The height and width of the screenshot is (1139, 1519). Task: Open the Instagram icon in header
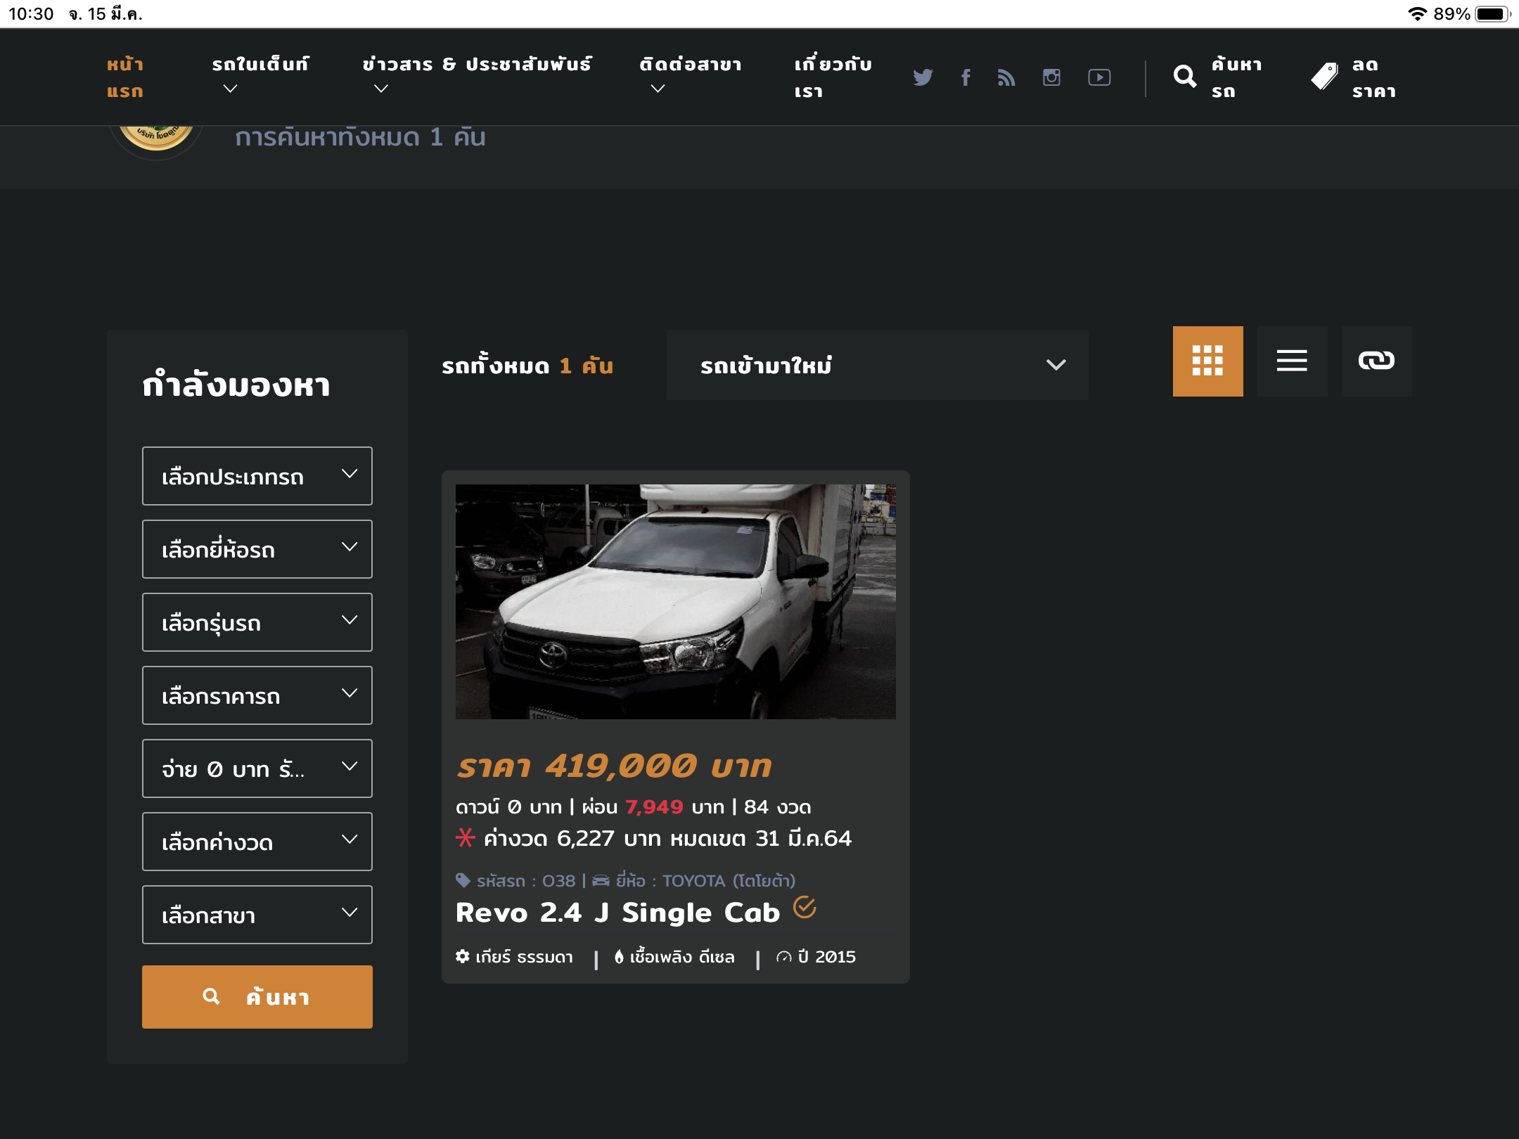[1051, 77]
